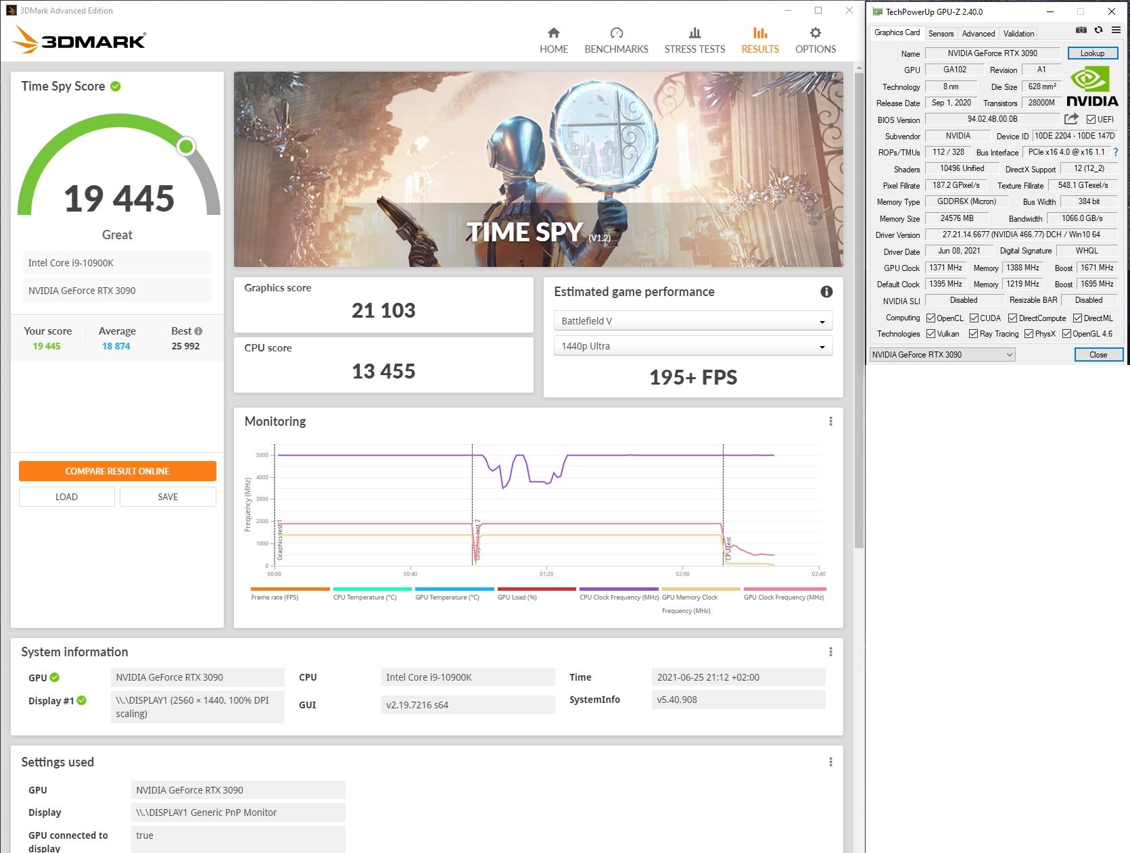Open the Stress Tests section
The width and height of the screenshot is (1130, 853).
point(695,41)
